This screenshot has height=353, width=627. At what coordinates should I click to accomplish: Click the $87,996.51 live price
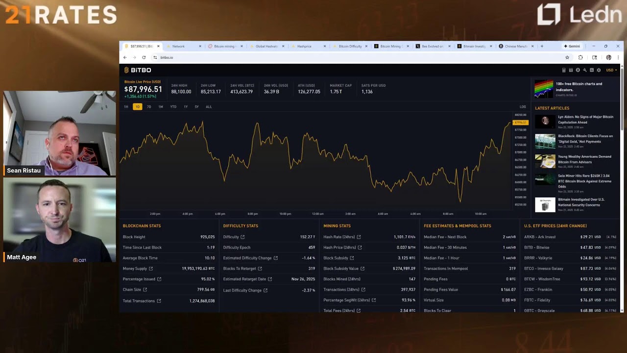pos(143,89)
